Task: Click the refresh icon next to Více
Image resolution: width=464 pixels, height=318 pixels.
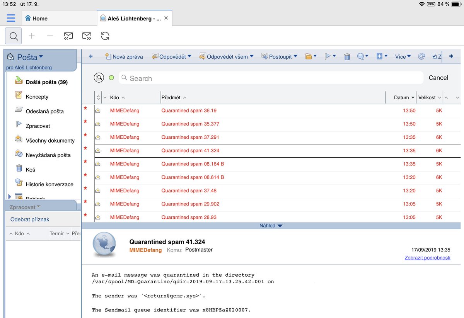Action: tap(421, 56)
